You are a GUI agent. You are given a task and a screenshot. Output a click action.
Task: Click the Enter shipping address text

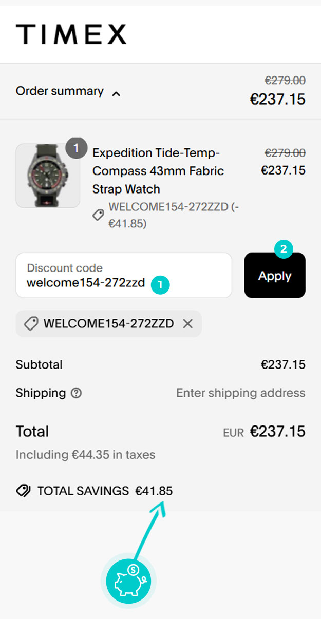[241, 393]
